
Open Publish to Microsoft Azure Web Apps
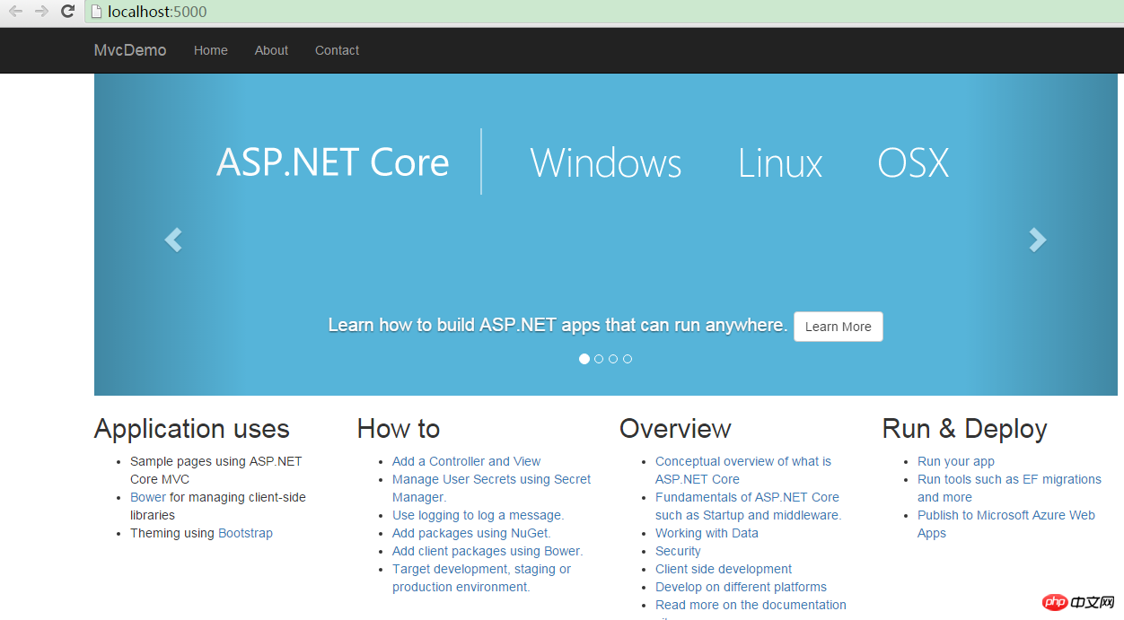(x=1006, y=524)
